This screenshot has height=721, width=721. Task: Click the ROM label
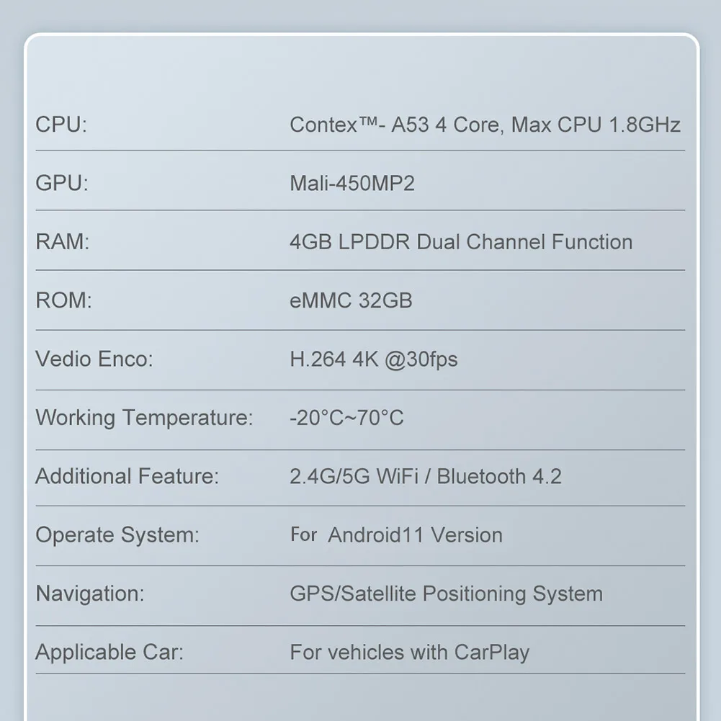click(64, 300)
